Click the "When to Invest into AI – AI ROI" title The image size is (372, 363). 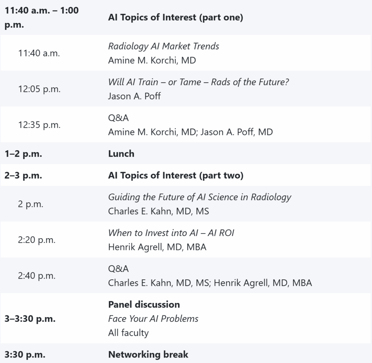[x=171, y=233]
